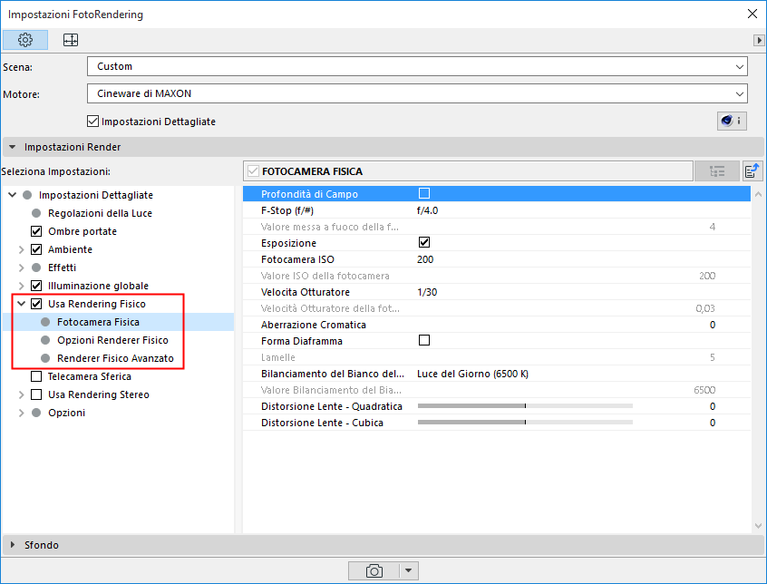Expand the Opzioni tree node
Viewport: 767px width, 584px height.
pos(21,413)
